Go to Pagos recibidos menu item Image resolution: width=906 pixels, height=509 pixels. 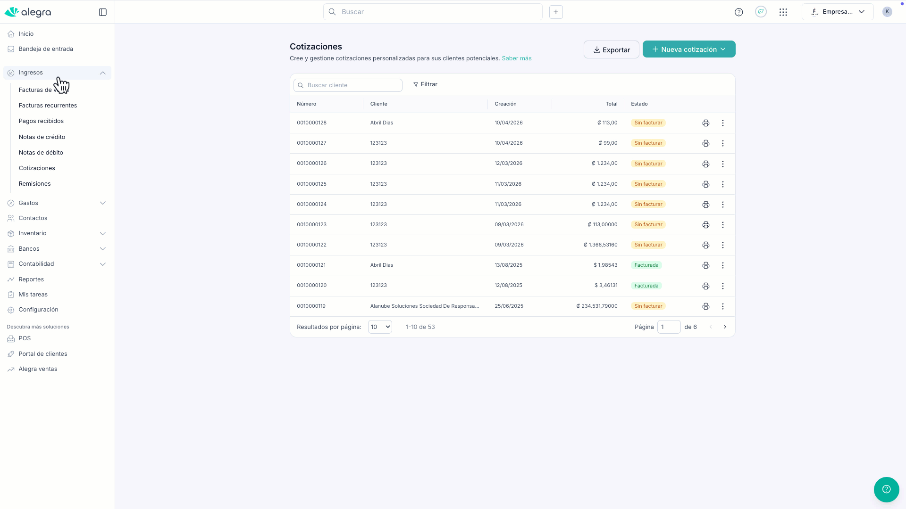(x=41, y=121)
